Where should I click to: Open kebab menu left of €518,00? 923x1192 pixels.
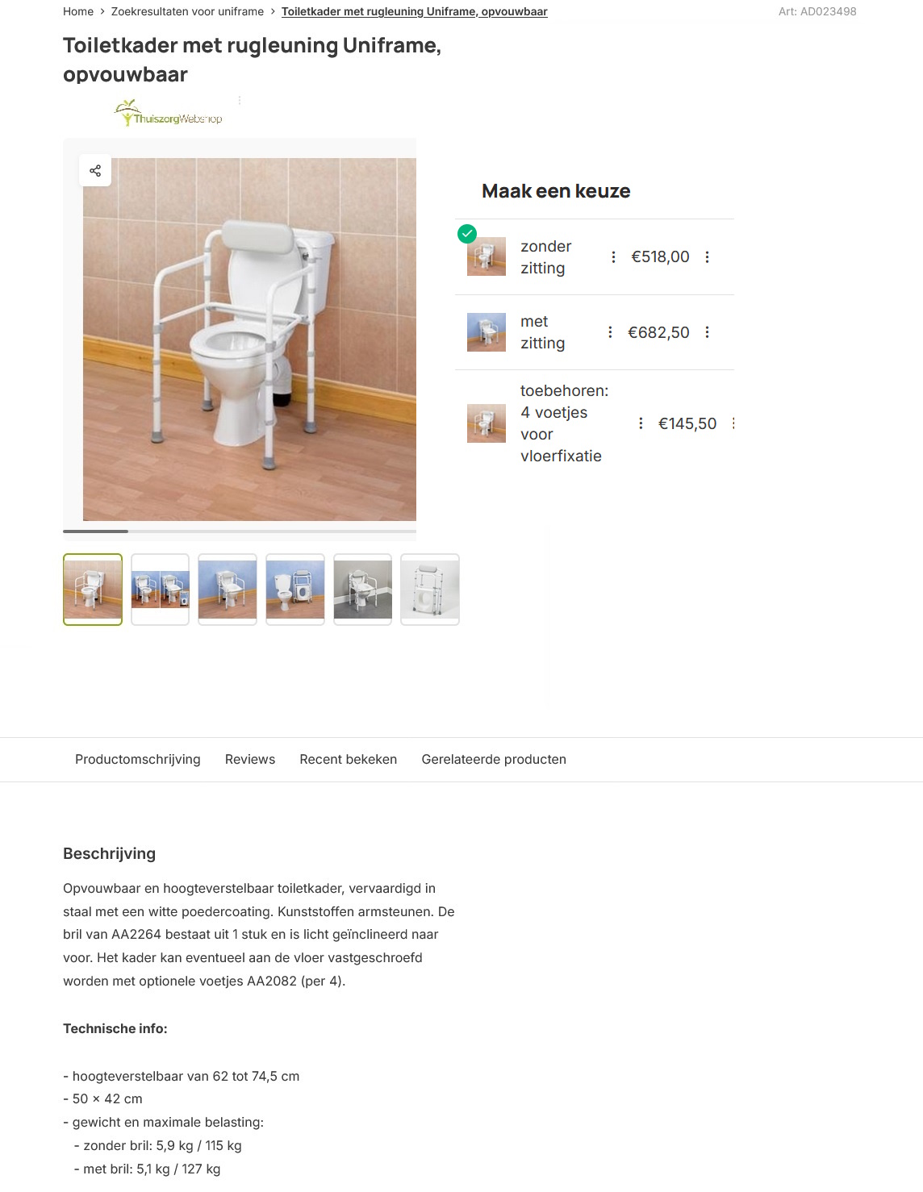pos(613,257)
